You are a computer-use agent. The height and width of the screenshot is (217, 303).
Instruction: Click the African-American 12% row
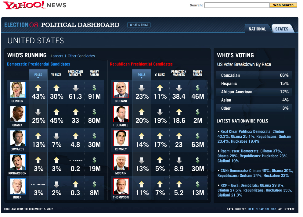tap(254, 92)
